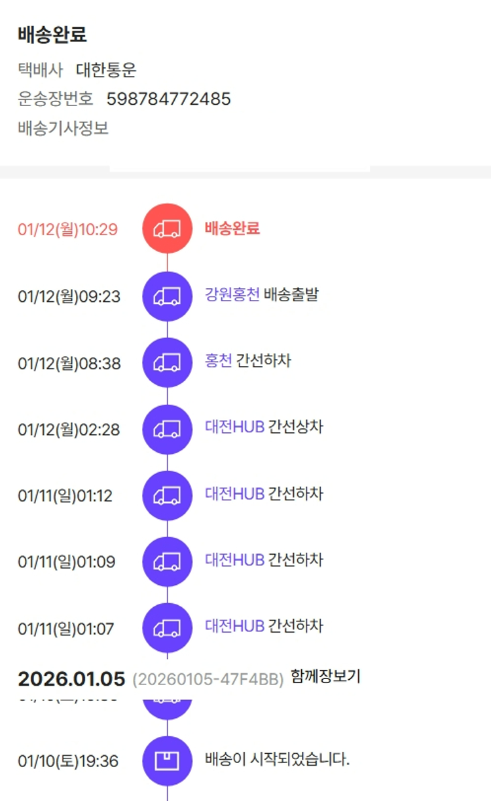Click the red 배송완료 status text
Screen dimensions: 491x801
pos(232,228)
